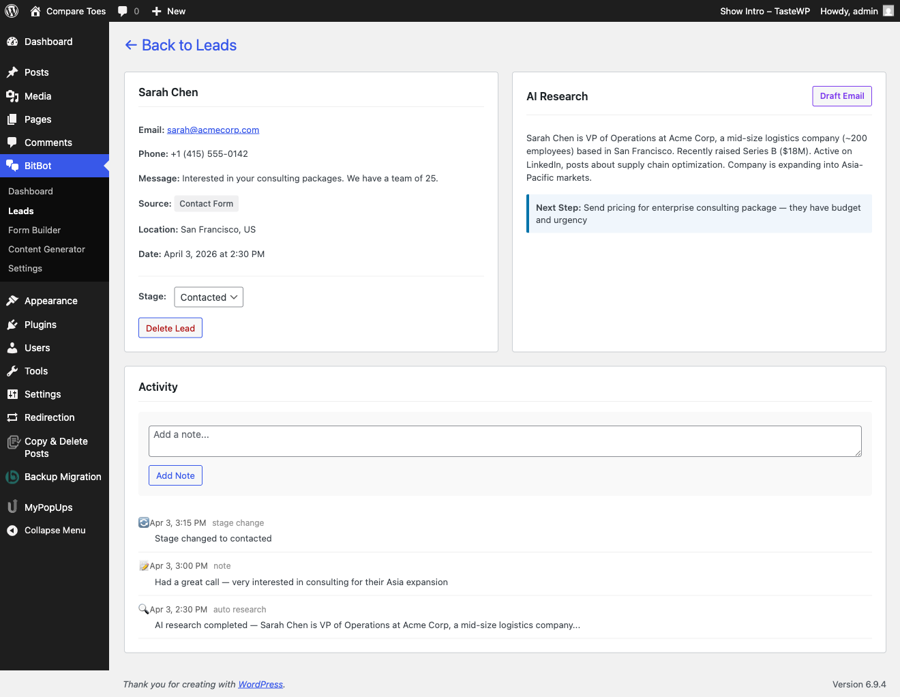900x697 pixels.
Task: Go to the Form Builder submenu item
Action: coord(34,230)
